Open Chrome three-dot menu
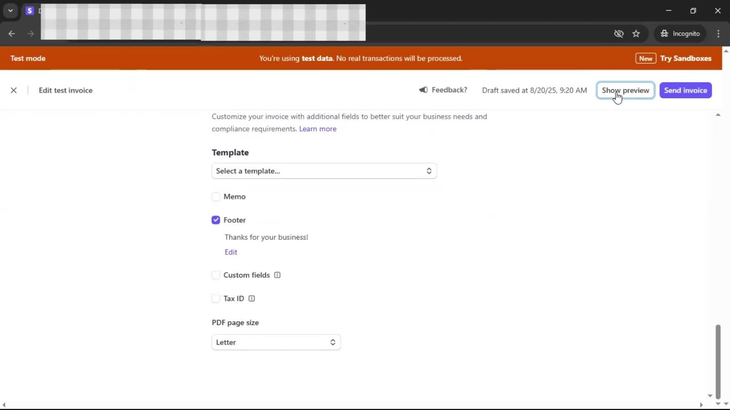This screenshot has width=730, height=410. [718, 34]
